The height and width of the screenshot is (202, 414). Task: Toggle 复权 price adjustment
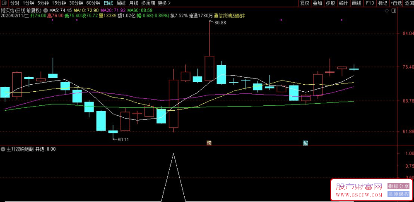[305, 3]
